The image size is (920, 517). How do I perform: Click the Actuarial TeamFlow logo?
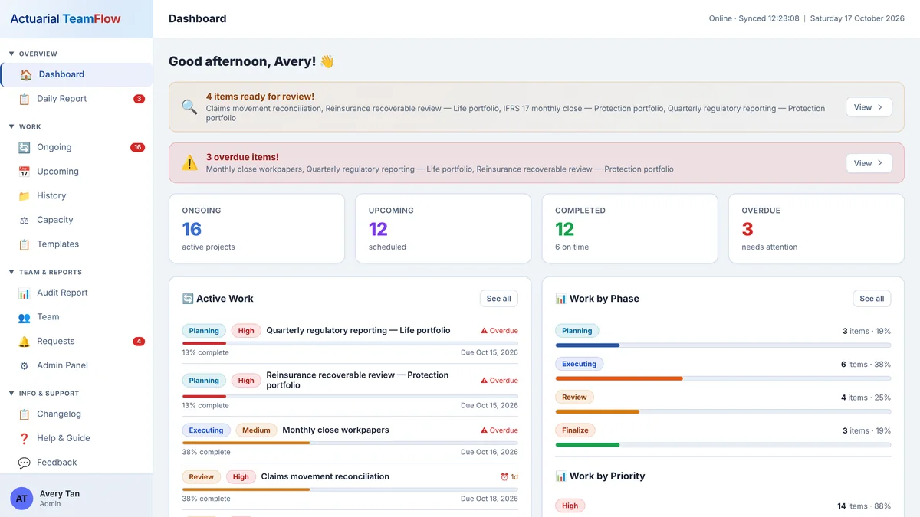click(65, 18)
